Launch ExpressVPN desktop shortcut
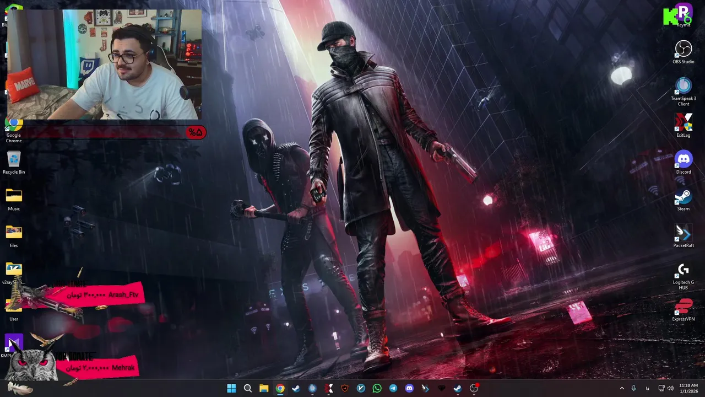 tap(684, 310)
